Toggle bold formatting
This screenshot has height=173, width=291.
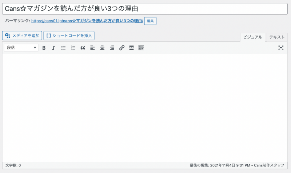pos(44,48)
